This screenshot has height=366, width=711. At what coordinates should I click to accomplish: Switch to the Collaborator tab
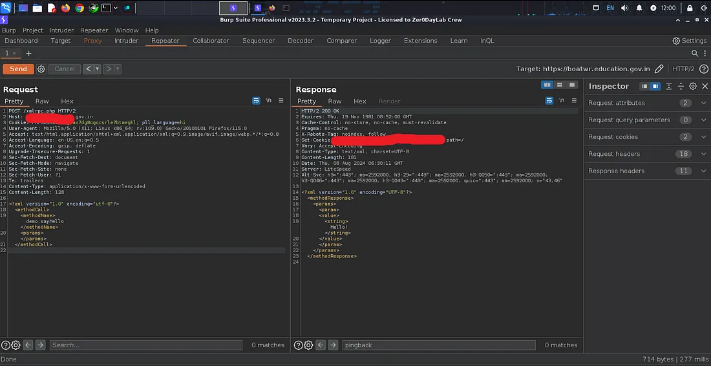click(x=211, y=40)
